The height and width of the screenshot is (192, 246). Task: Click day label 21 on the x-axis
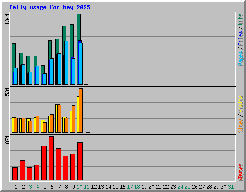point(159,187)
